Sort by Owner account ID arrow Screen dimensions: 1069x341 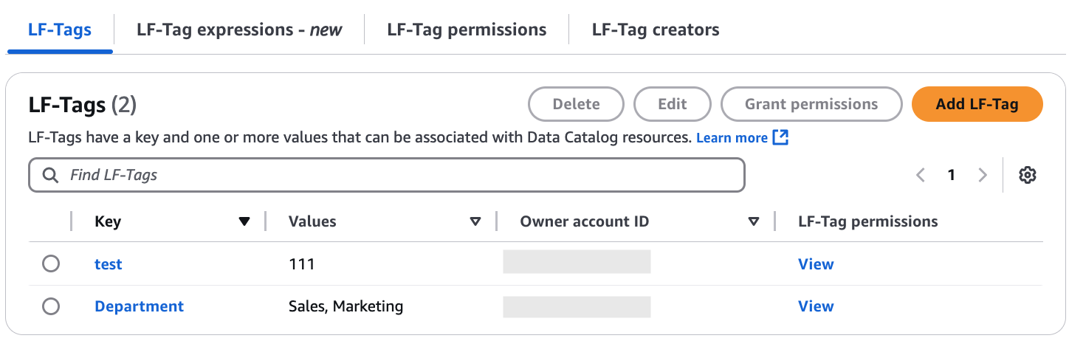754,221
